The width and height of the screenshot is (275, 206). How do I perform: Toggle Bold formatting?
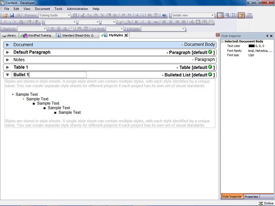point(136,22)
